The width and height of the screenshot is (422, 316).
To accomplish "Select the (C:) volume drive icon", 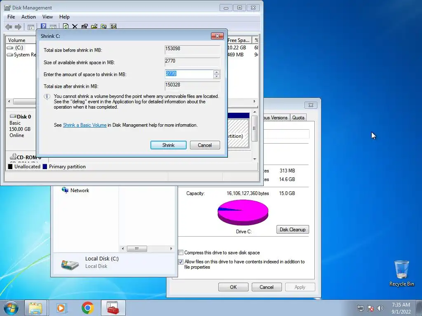I will (10, 48).
